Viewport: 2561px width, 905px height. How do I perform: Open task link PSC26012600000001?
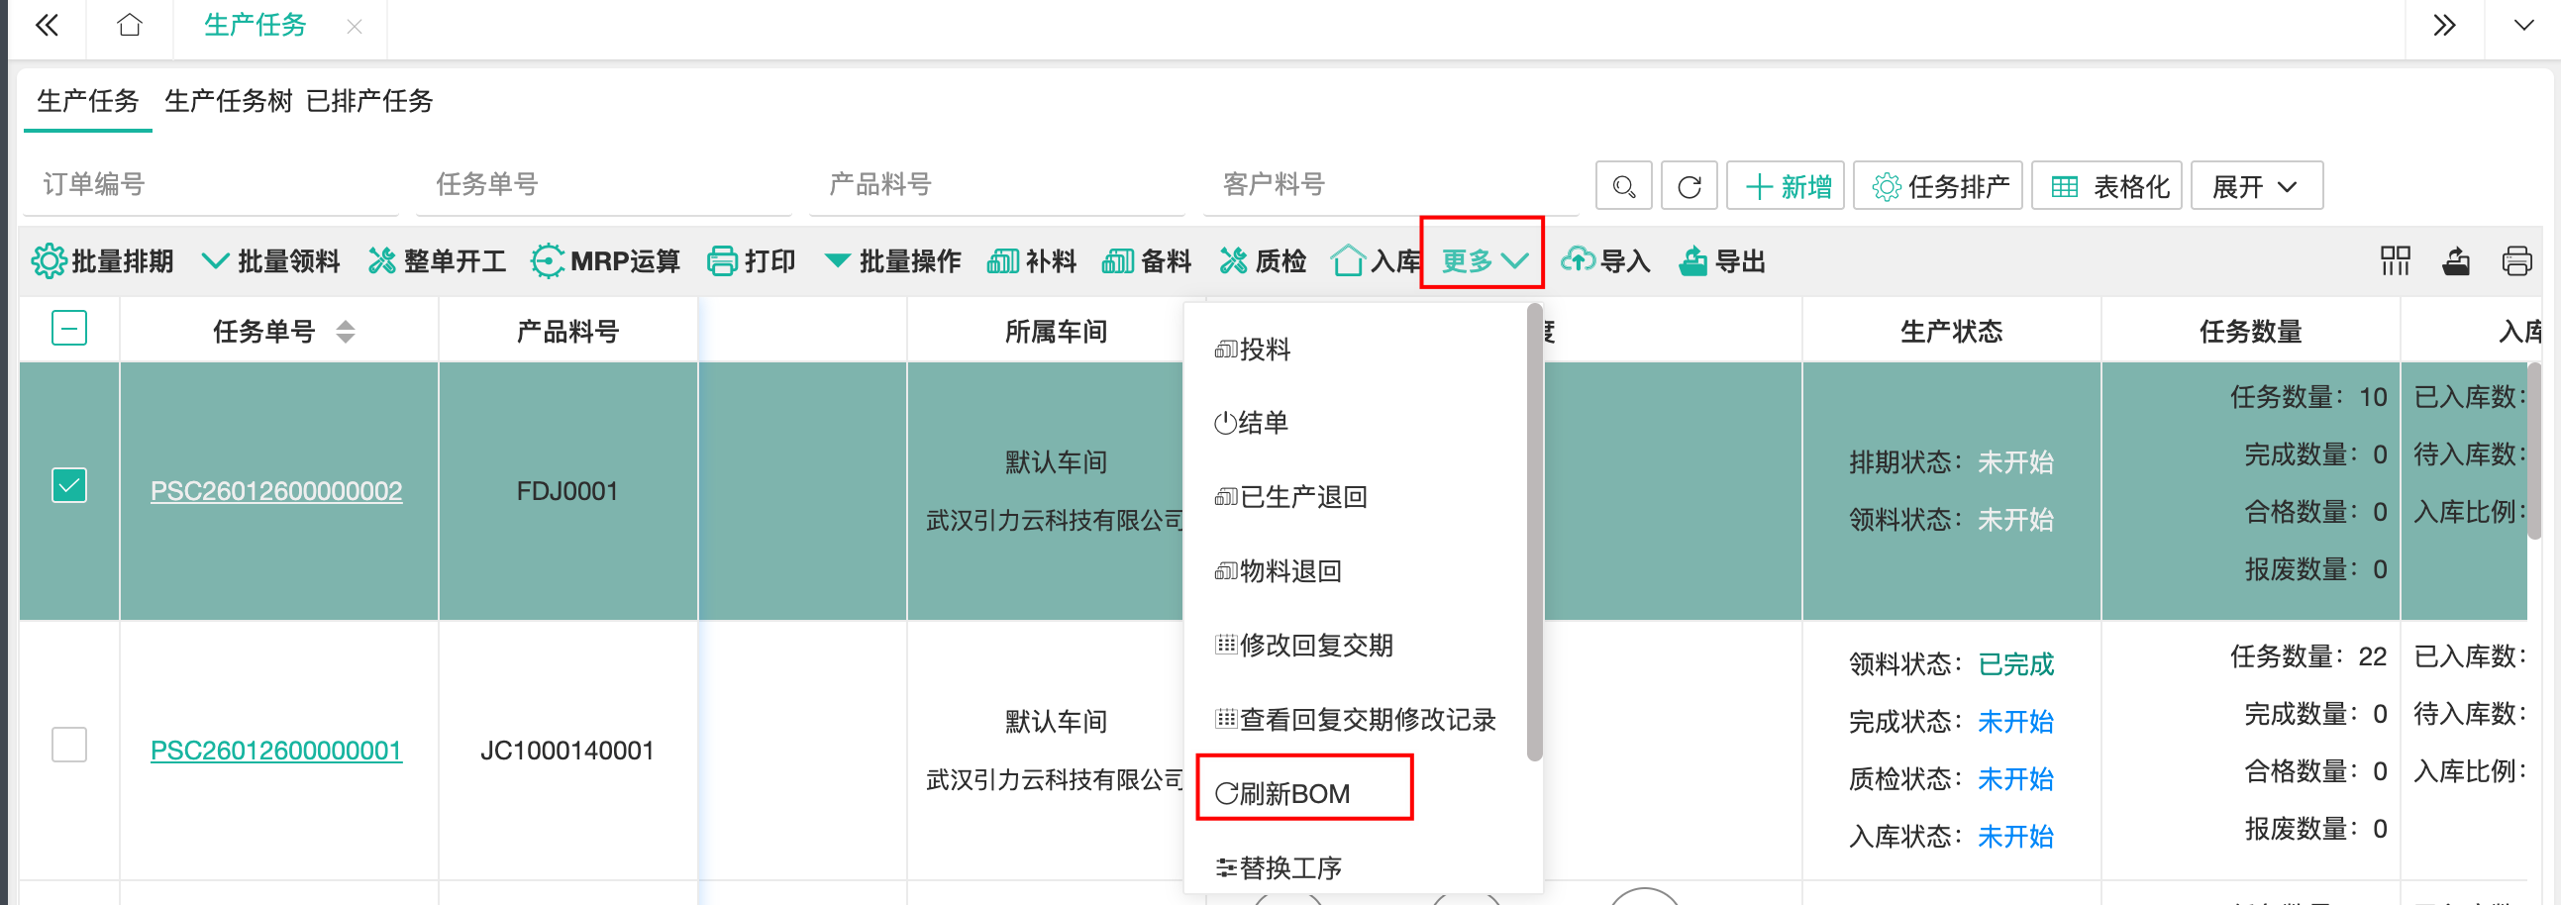pyautogui.click(x=275, y=750)
